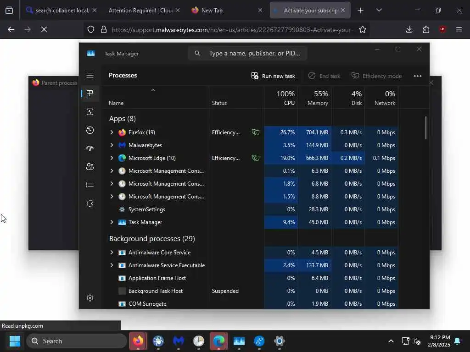Open Firefox recent browsing view icon
The width and height of the screenshot is (470, 352).
click(9, 11)
